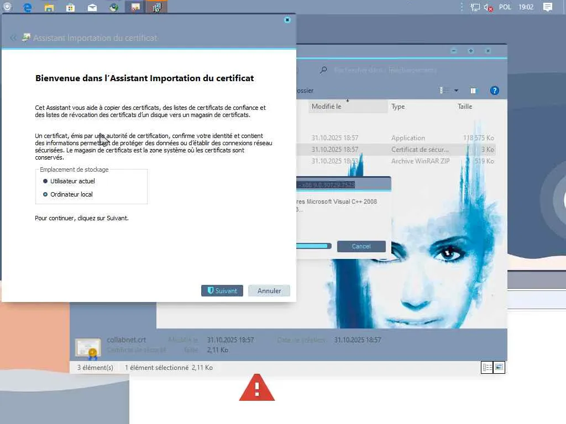Screen dimensions: 566x424
Task: Open the globe app icon on the taskbar
Action: tap(114, 7)
